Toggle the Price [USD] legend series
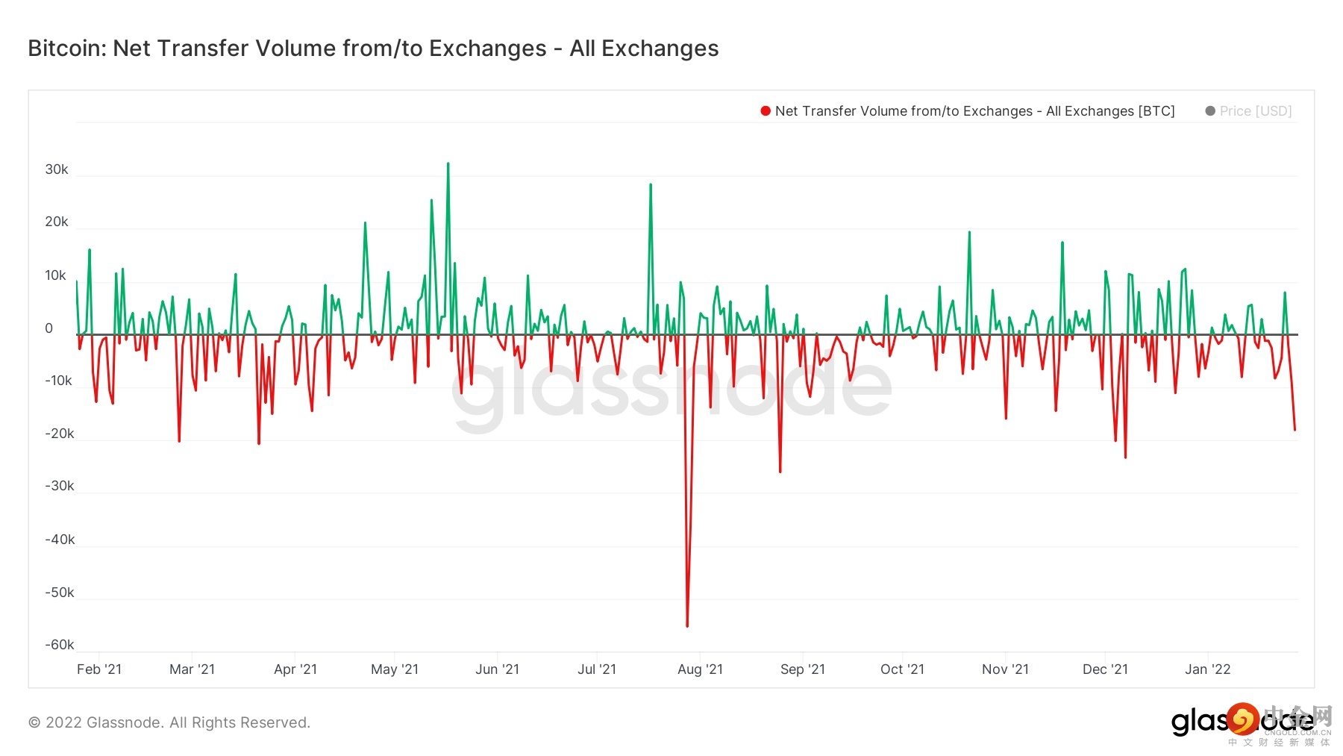 1255,111
